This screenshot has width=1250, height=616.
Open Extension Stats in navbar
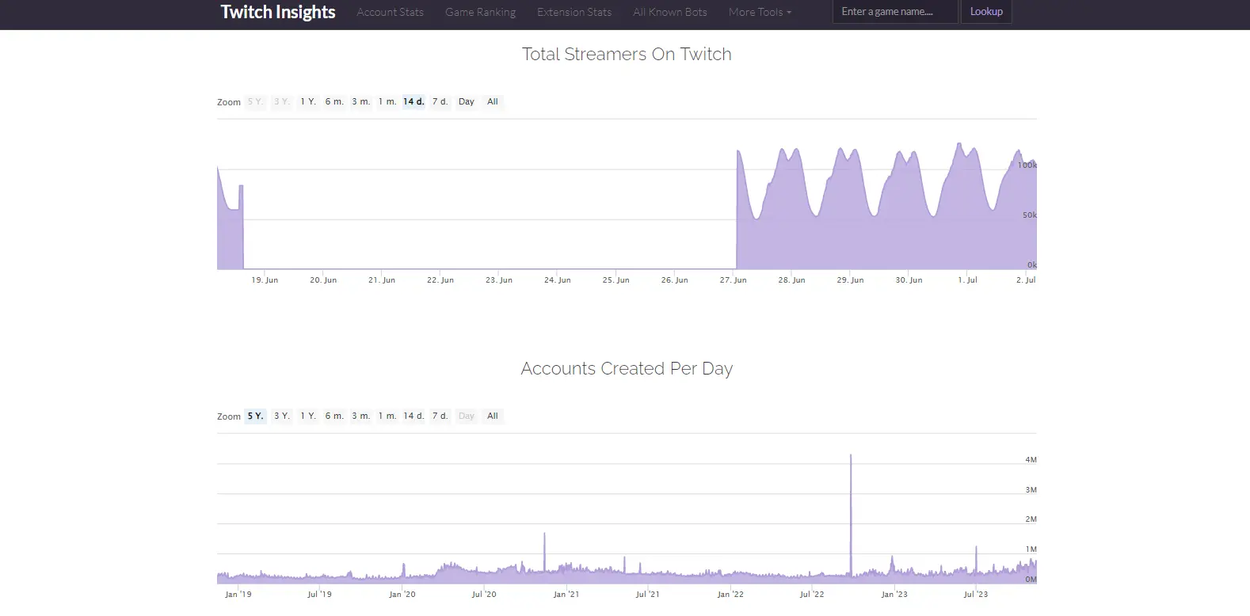(574, 12)
